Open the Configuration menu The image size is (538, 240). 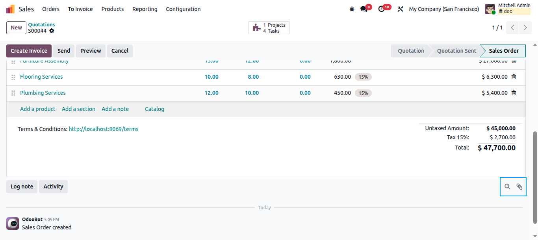(x=183, y=9)
